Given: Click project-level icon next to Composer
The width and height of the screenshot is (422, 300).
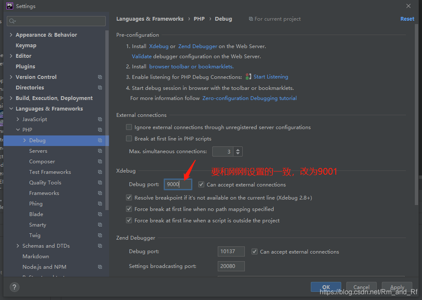Looking at the screenshot, I should (x=100, y=162).
